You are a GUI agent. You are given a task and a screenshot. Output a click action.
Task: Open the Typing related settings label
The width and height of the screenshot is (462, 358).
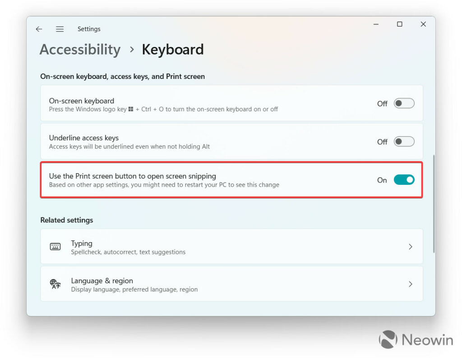click(x=82, y=243)
